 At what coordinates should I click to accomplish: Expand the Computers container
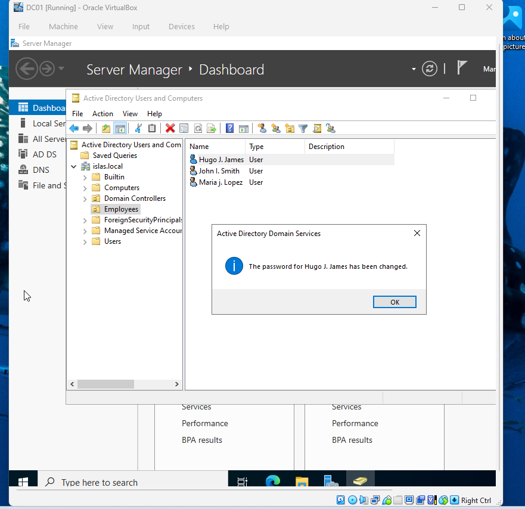pyautogui.click(x=85, y=188)
